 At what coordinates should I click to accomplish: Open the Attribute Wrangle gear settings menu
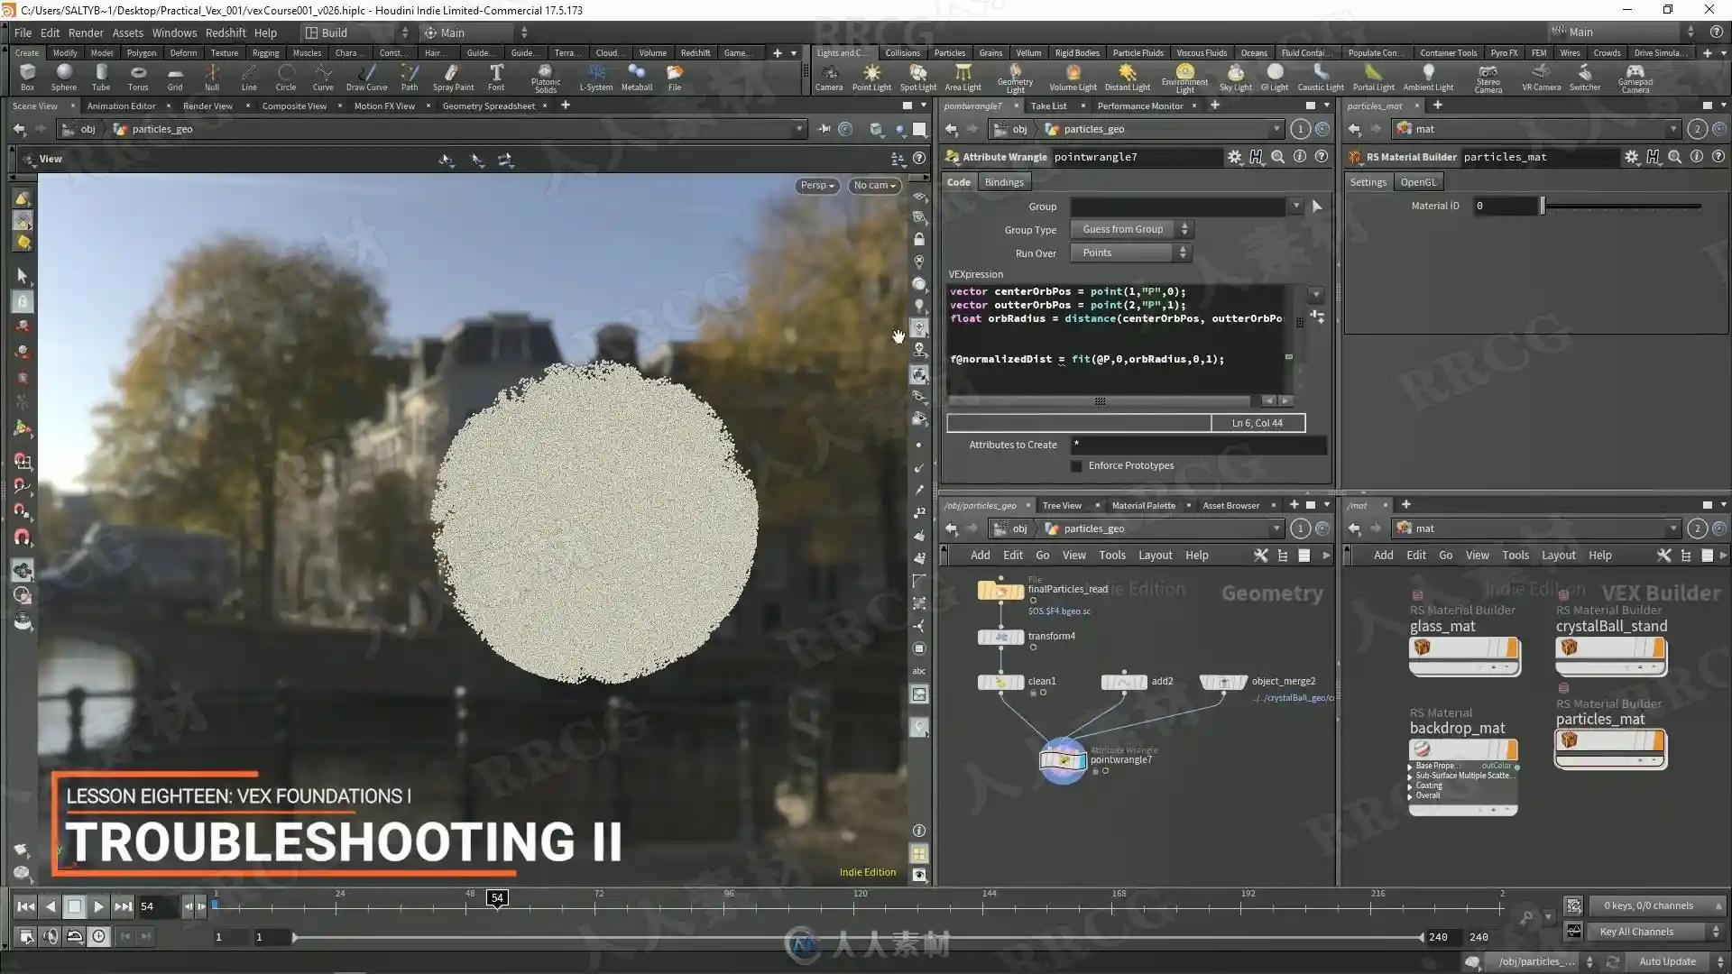pyautogui.click(x=1234, y=157)
